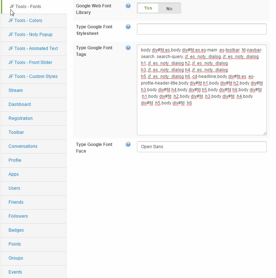
Task: Click help icon beside Google Web Font Library
Action: pos(128,6)
